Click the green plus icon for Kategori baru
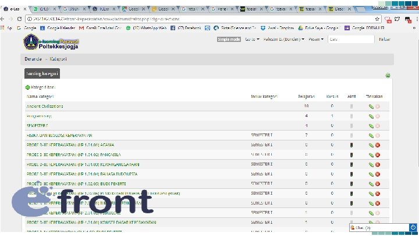The width and height of the screenshot is (419, 236). click(27, 87)
